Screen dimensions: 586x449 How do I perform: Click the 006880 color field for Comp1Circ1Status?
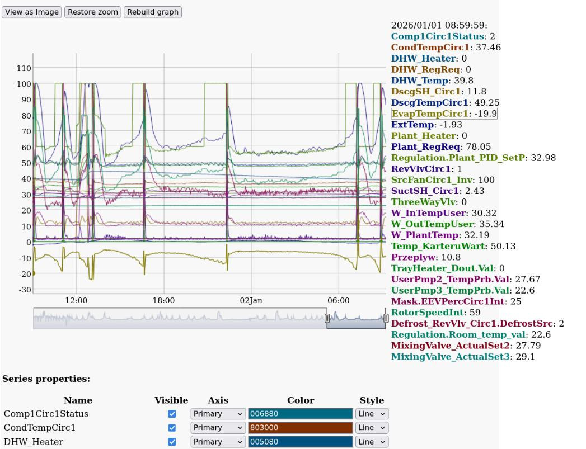click(x=300, y=414)
